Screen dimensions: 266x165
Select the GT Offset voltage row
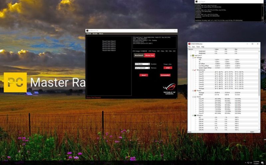click(224, 64)
